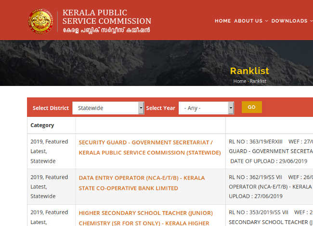Viewport: 313px width, 226px height.
Task: Click the Select District label
Action: pos(51,108)
